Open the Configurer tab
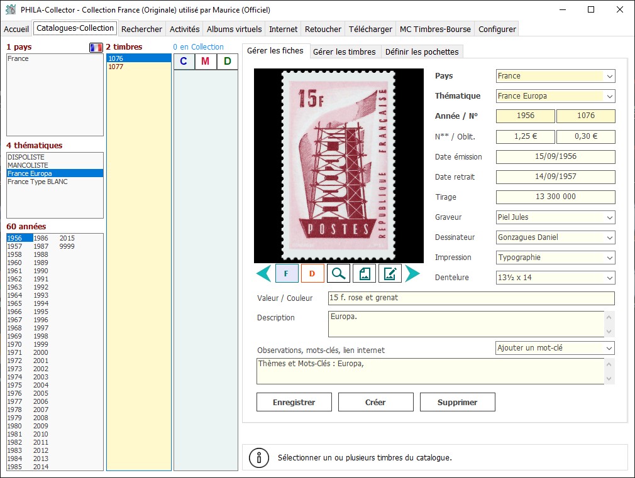The image size is (635, 478). pyautogui.click(x=497, y=29)
